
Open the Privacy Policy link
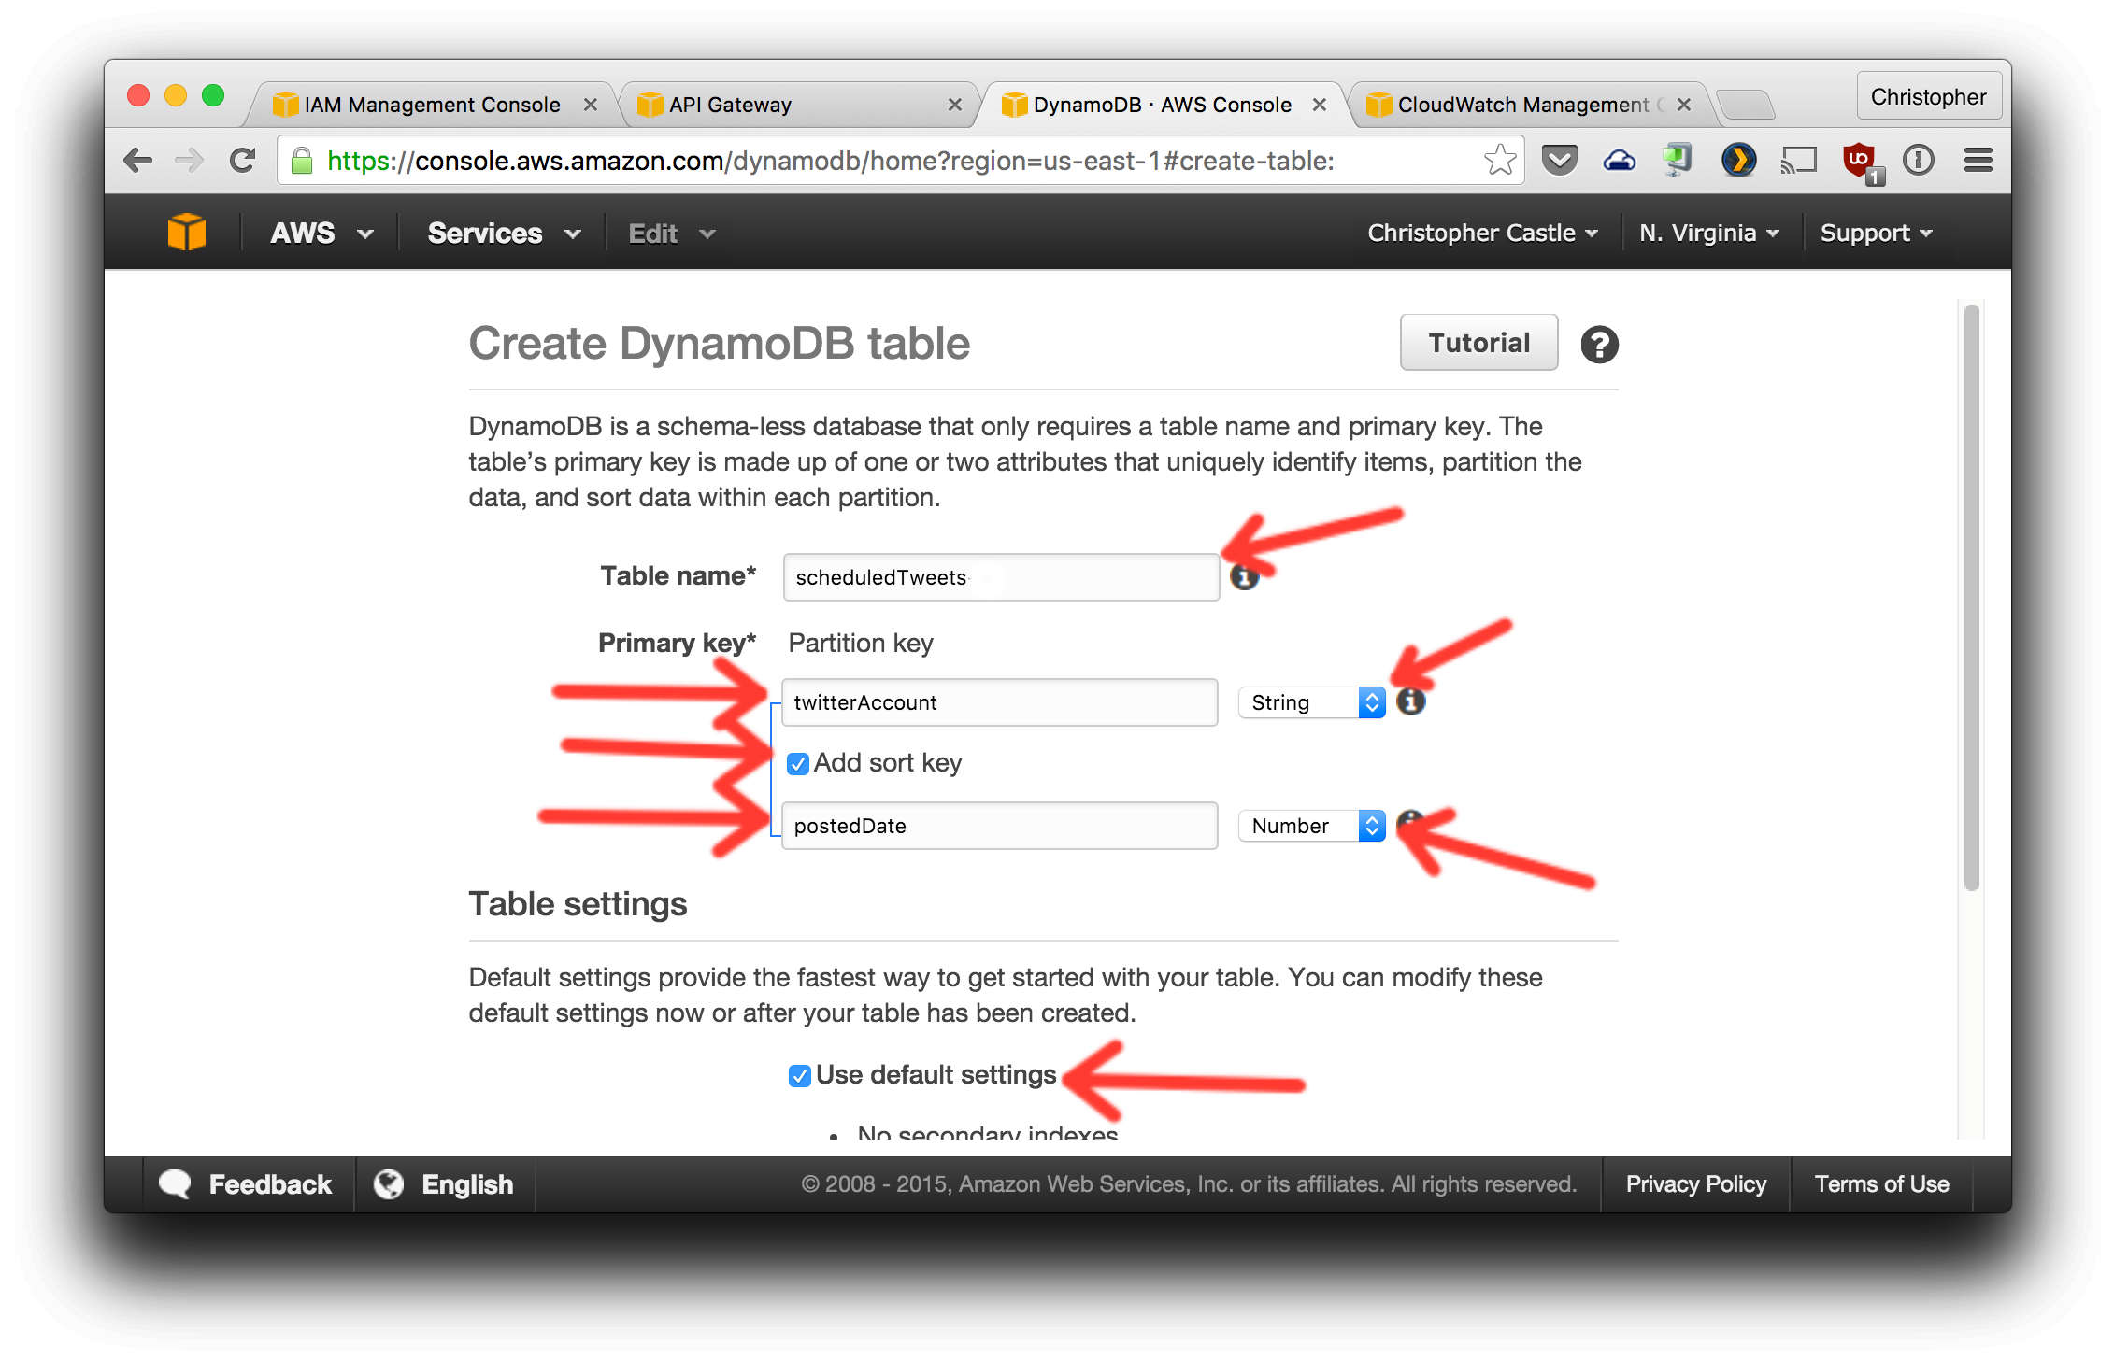tap(1695, 1183)
